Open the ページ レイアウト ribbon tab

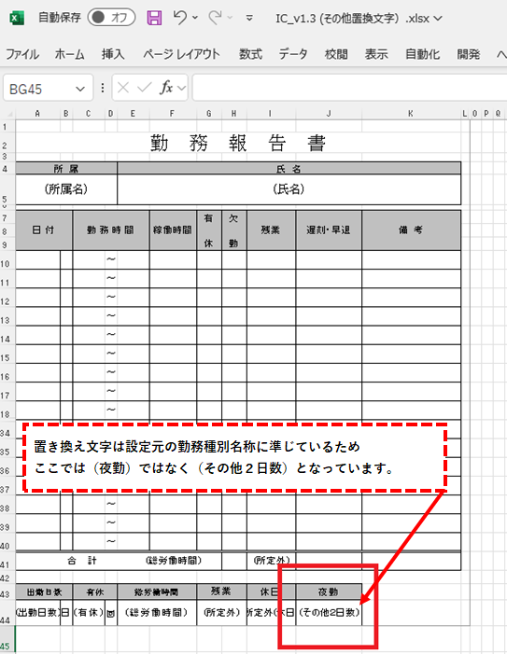tap(181, 54)
